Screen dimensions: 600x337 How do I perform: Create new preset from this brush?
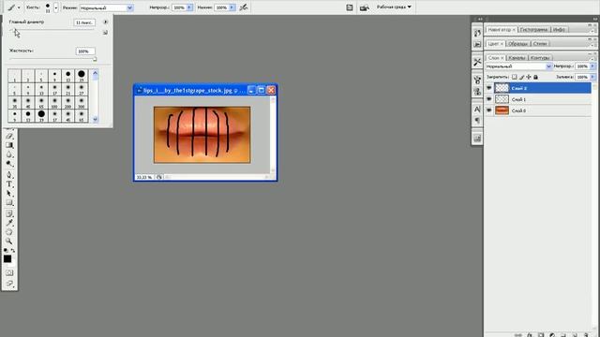click(105, 33)
